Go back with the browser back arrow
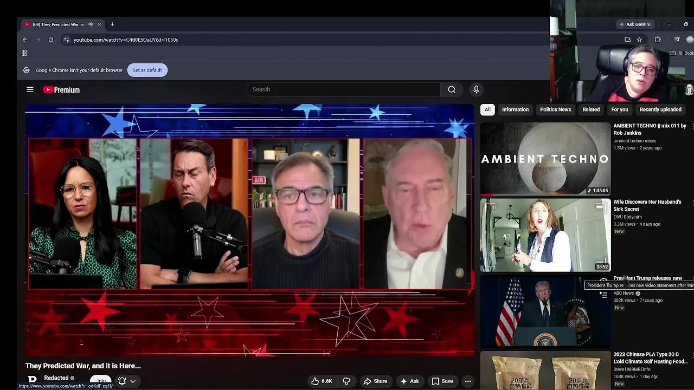 point(25,40)
